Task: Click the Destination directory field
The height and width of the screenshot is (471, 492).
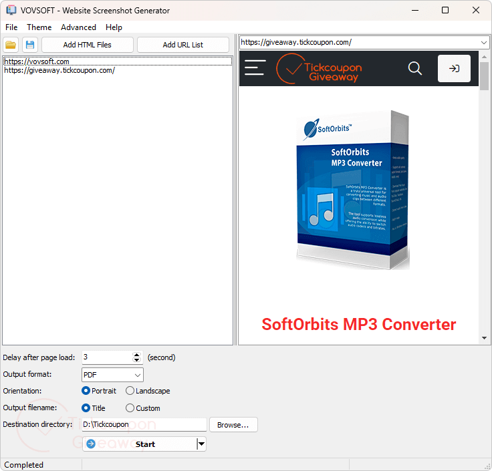Action: pyautogui.click(x=144, y=425)
